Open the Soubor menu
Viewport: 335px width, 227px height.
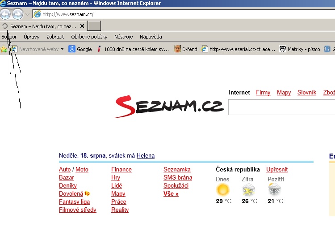tap(9, 37)
